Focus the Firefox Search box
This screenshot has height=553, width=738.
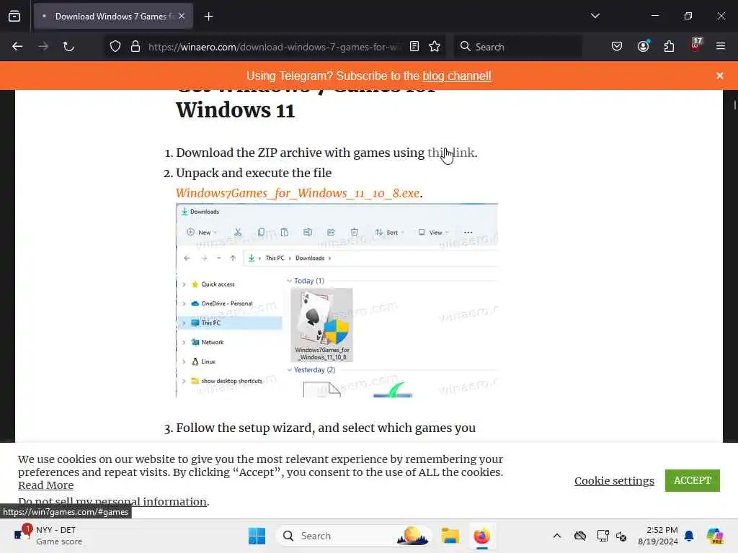pyautogui.click(x=517, y=47)
